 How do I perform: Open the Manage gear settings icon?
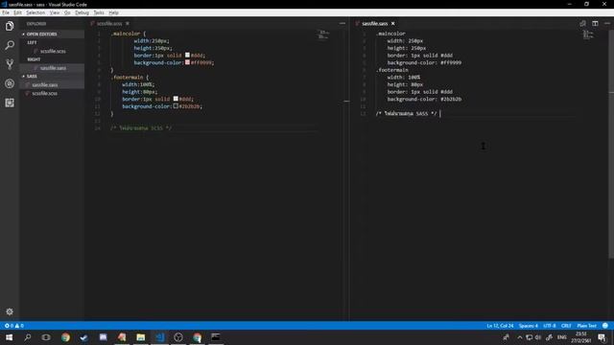(10, 311)
